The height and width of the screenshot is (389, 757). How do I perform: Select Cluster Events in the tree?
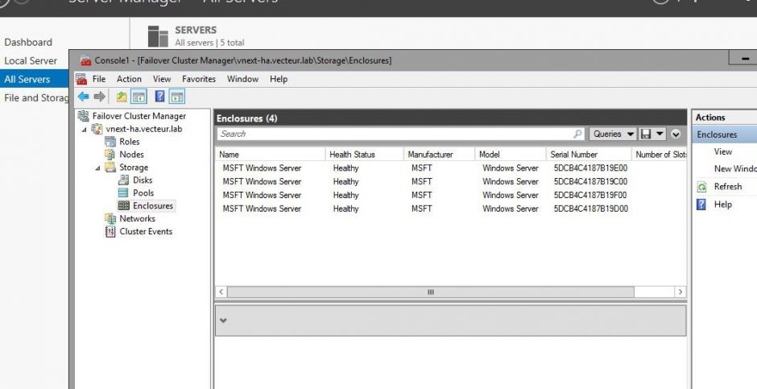coord(145,232)
